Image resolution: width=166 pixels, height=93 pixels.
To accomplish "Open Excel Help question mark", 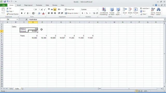I will click(156, 5).
